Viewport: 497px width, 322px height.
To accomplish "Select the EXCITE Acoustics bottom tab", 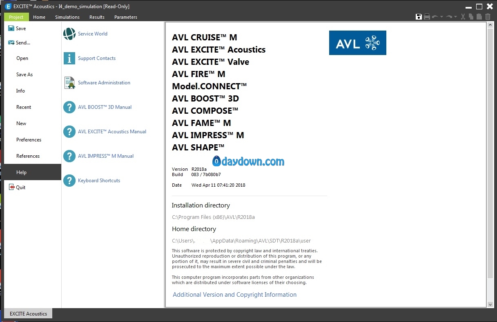I will pyautogui.click(x=29, y=313).
